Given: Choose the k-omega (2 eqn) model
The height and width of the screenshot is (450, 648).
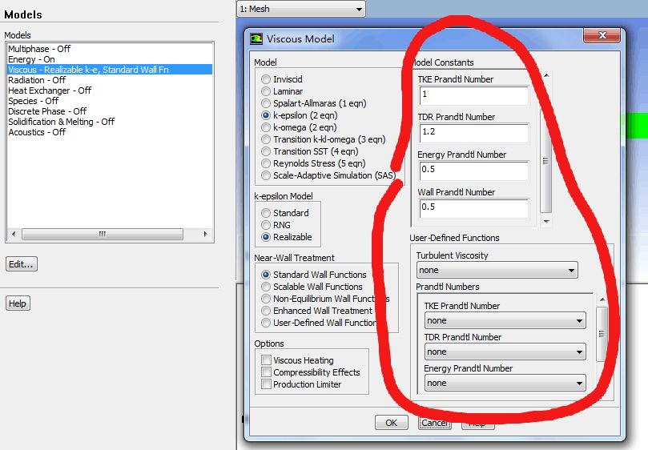Looking at the screenshot, I should [266, 127].
